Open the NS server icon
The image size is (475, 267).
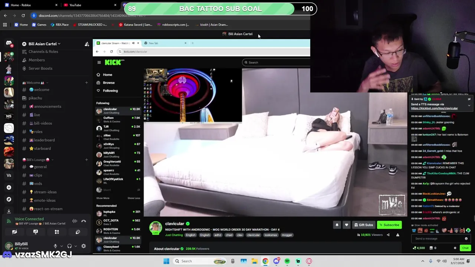9,116
